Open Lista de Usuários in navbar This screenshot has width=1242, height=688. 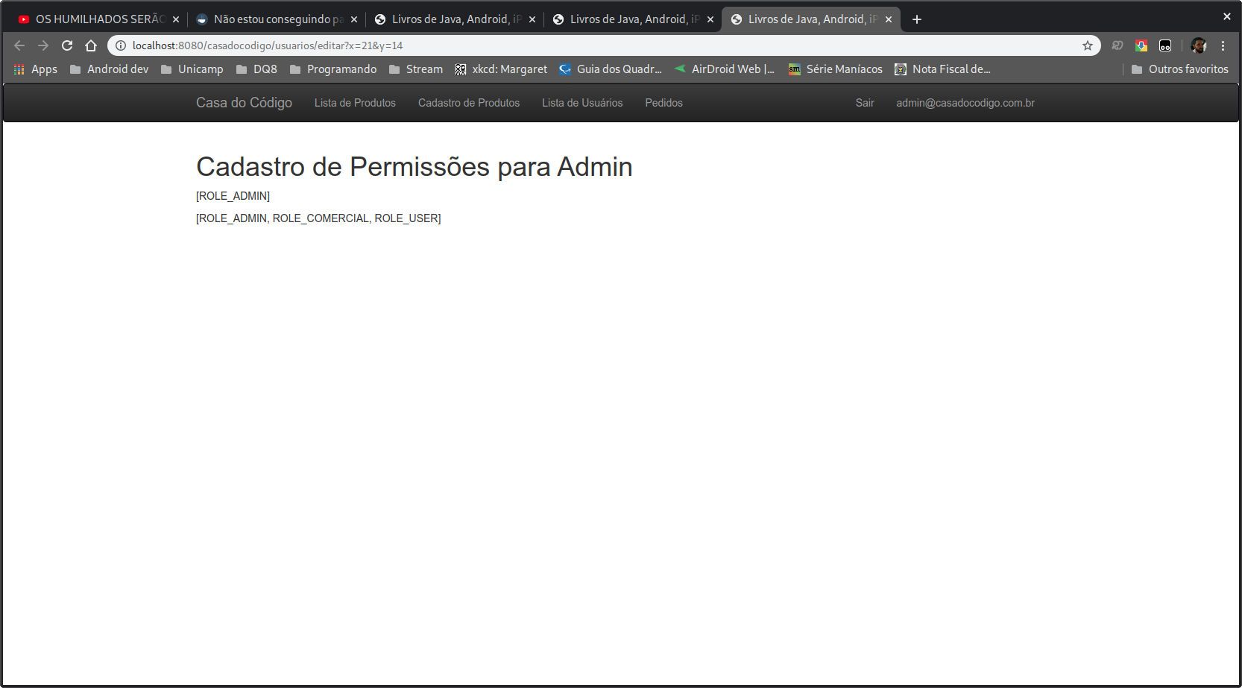click(x=582, y=103)
